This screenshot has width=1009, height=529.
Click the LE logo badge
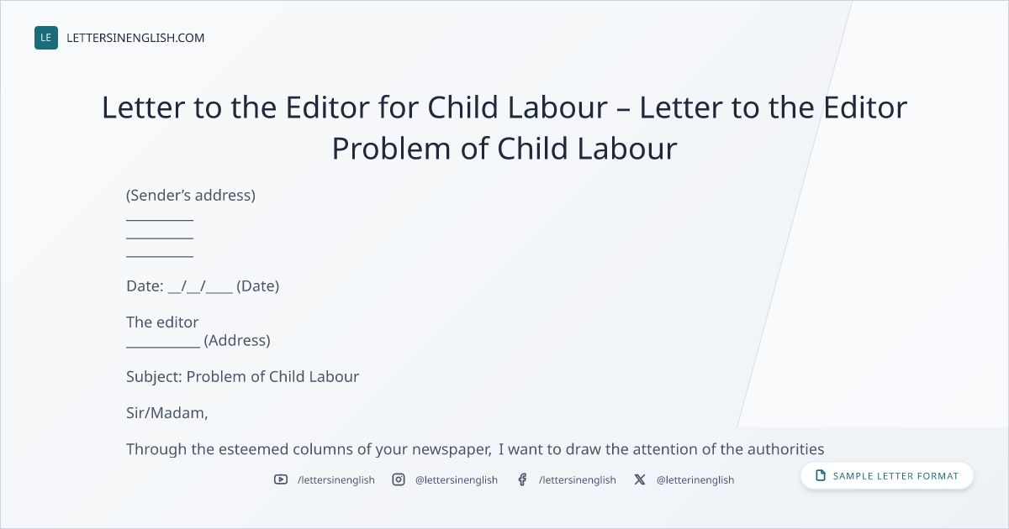pyautogui.click(x=46, y=38)
